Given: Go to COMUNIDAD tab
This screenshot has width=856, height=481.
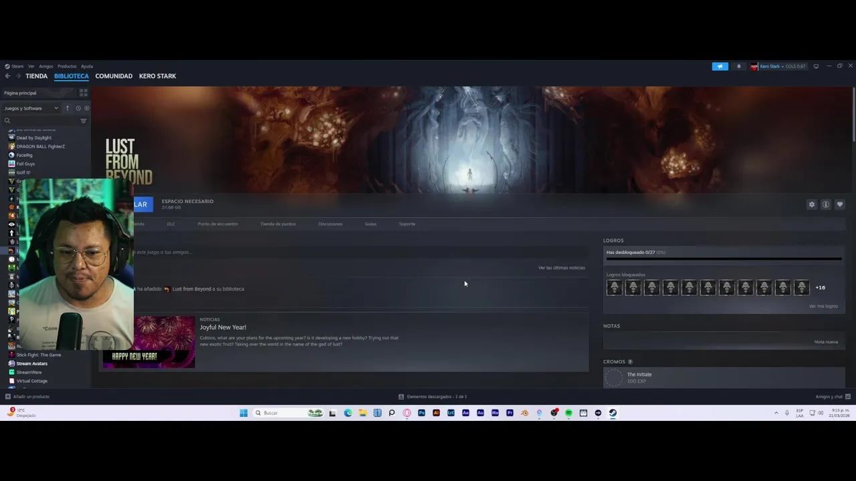Looking at the screenshot, I should [114, 76].
